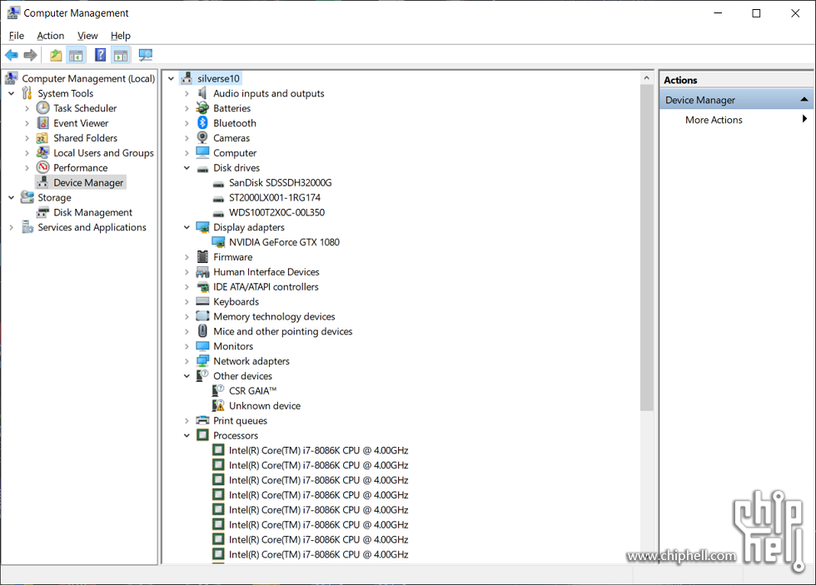Select Memory technology devices category

click(274, 317)
